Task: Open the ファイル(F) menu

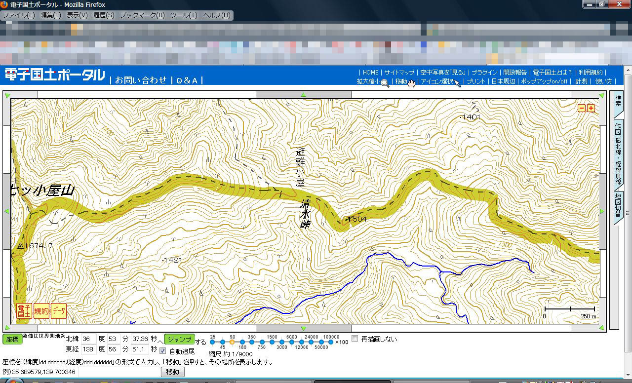Action: pyautogui.click(x=19, y=15)
